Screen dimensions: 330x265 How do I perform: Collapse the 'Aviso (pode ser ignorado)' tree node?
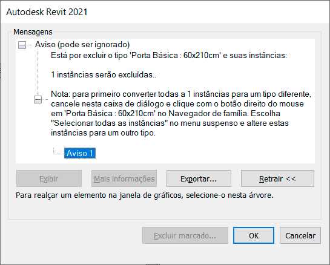click(22, 45)
